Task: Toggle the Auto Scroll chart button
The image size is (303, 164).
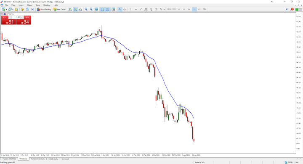Action: (x=102, y=9)
